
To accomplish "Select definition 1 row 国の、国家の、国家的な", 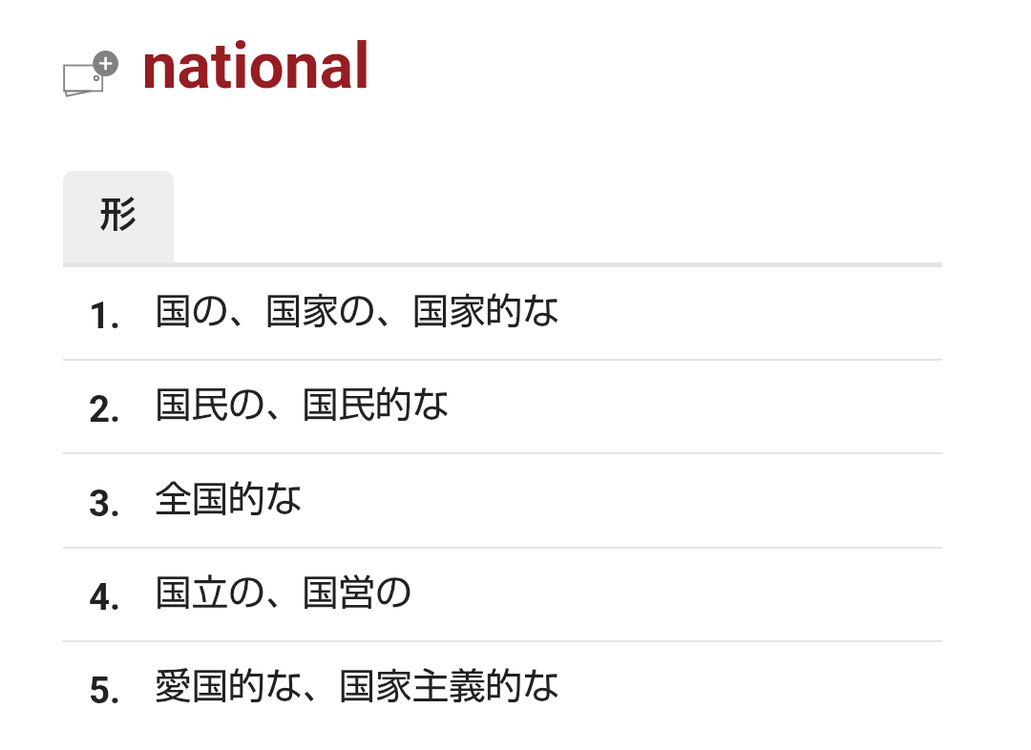I will pos(502,314).
